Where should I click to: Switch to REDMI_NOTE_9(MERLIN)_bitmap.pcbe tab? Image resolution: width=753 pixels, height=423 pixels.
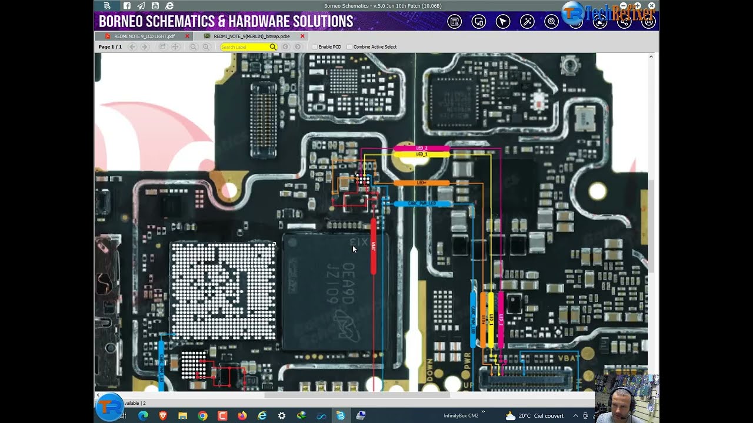pos(251,36)
